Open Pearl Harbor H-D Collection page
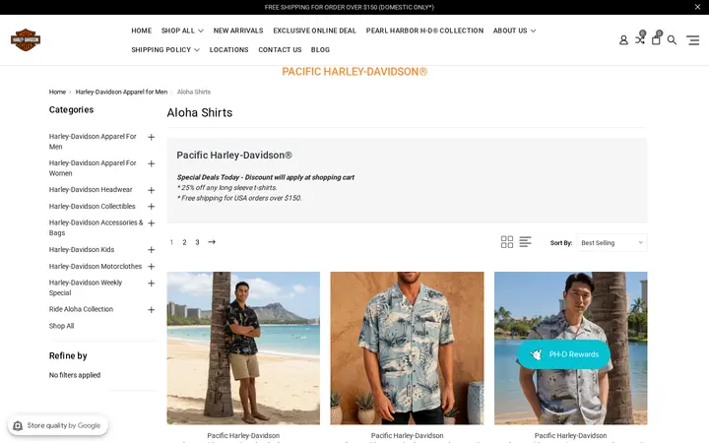 click(x=424, y=31)
